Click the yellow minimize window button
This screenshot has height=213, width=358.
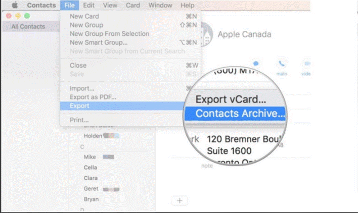point(18,16)
